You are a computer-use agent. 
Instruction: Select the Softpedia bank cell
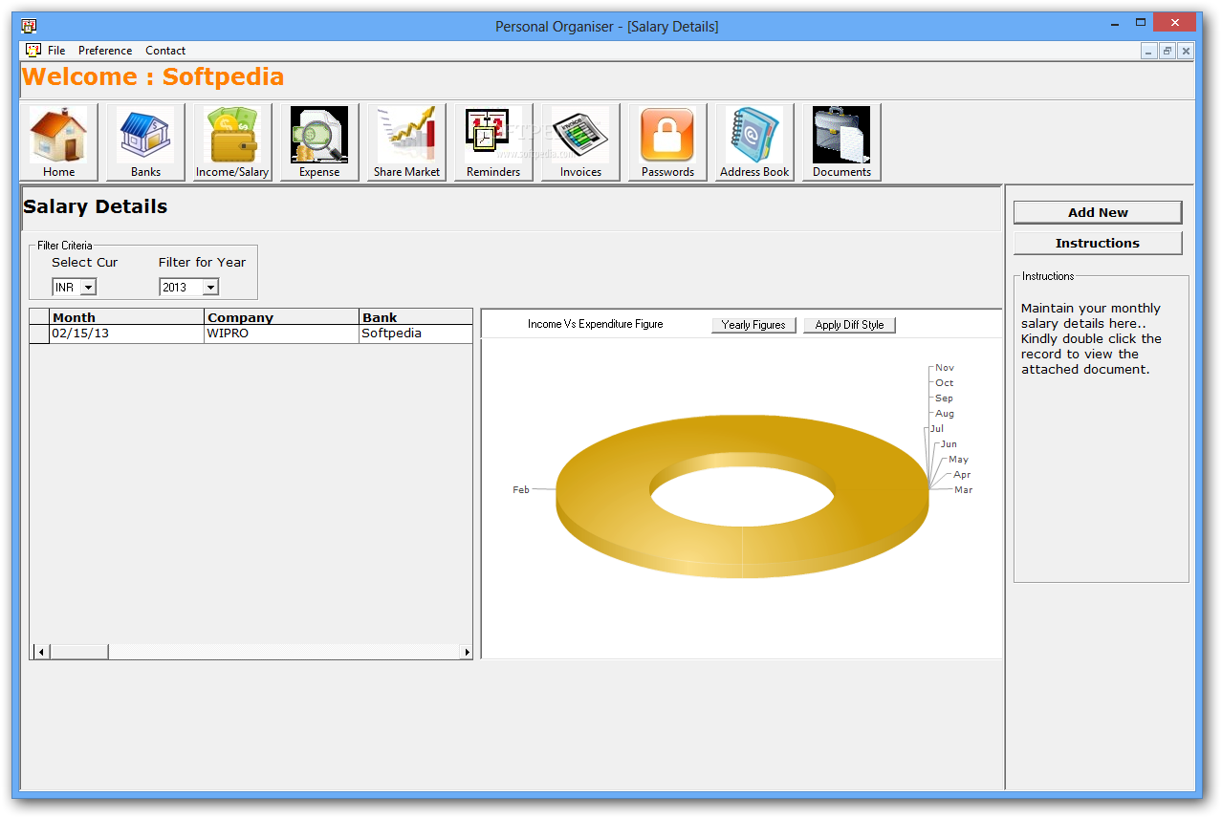[416, 334]
